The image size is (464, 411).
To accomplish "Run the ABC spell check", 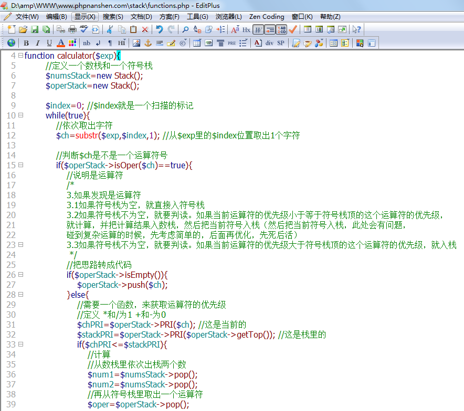I will [x=84, y=29].
